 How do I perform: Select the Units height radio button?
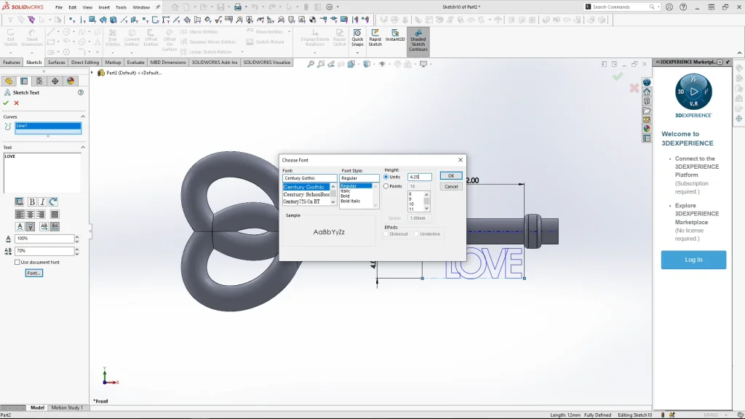point(386,177)
